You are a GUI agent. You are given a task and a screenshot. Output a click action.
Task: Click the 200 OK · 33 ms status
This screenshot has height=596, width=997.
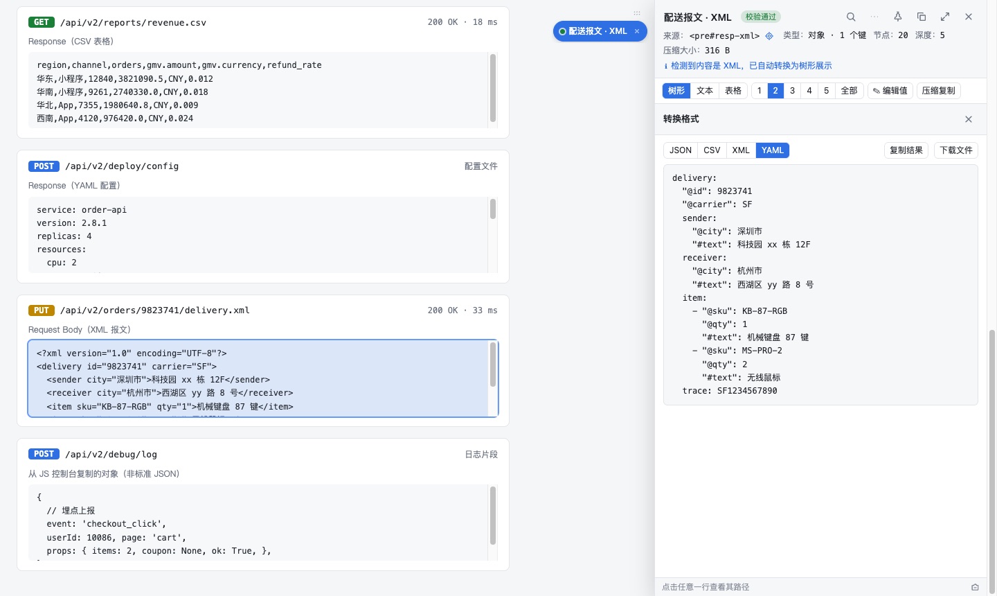pyautogui.click(x=462, y=310)
